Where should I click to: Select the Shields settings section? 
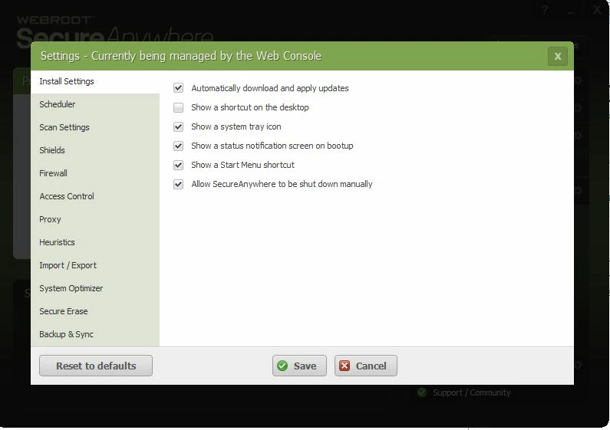(x=95, y=150)
